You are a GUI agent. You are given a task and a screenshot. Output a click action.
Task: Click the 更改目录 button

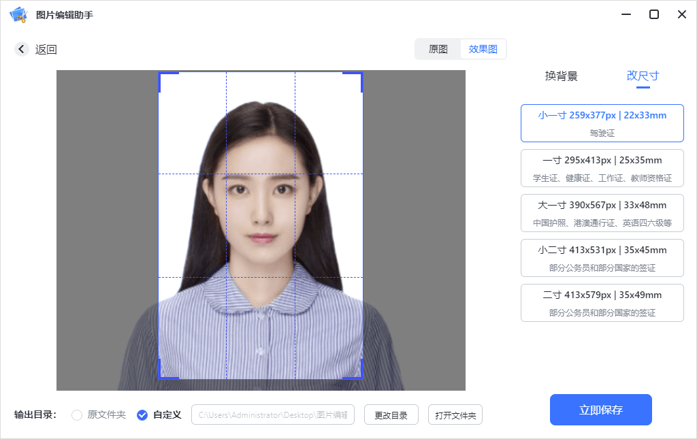click(391, 414)
